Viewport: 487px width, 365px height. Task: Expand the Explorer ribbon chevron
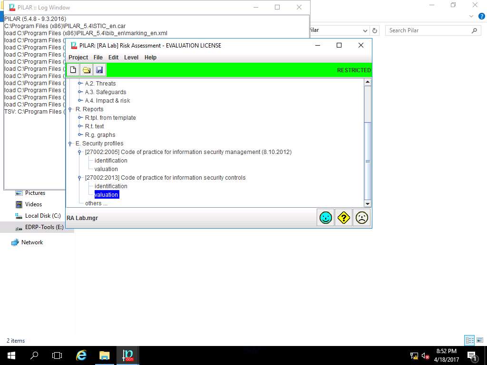471,16
